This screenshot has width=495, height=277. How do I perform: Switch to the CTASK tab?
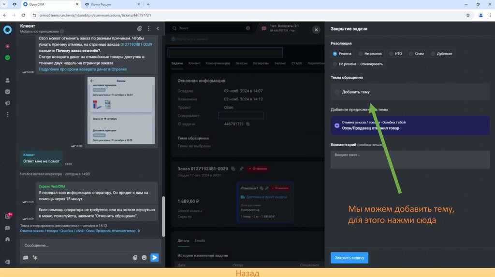[297, 63]
